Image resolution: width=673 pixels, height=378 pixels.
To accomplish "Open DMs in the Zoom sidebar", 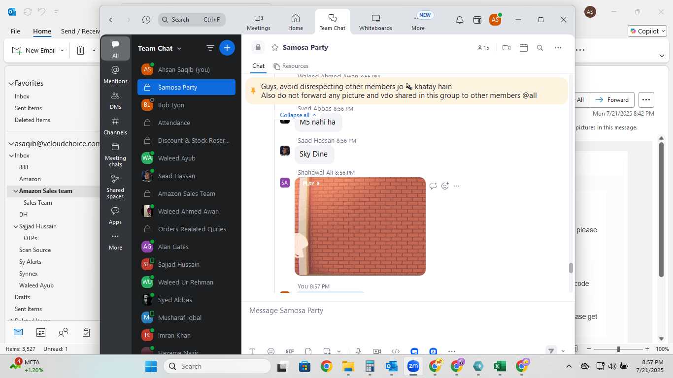I will pyautogui.click(x=115, y=100).
